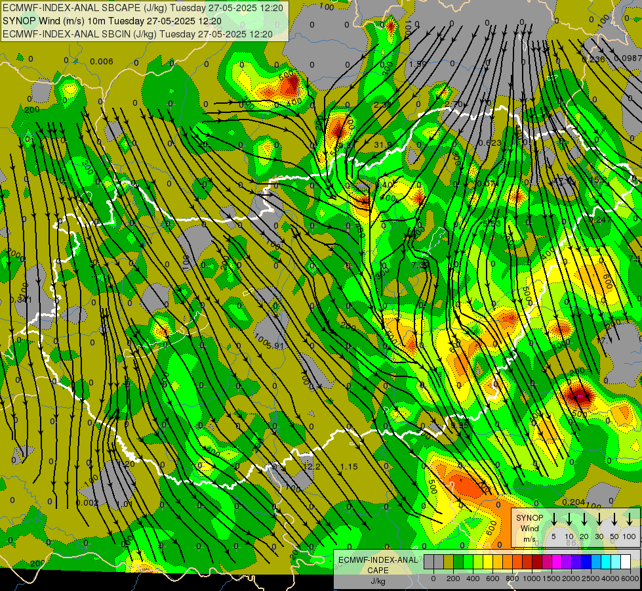Viewport: 642px width, 591px height.
Task: Click the 0.002 value on the map
Action: (x=88, y=503)
